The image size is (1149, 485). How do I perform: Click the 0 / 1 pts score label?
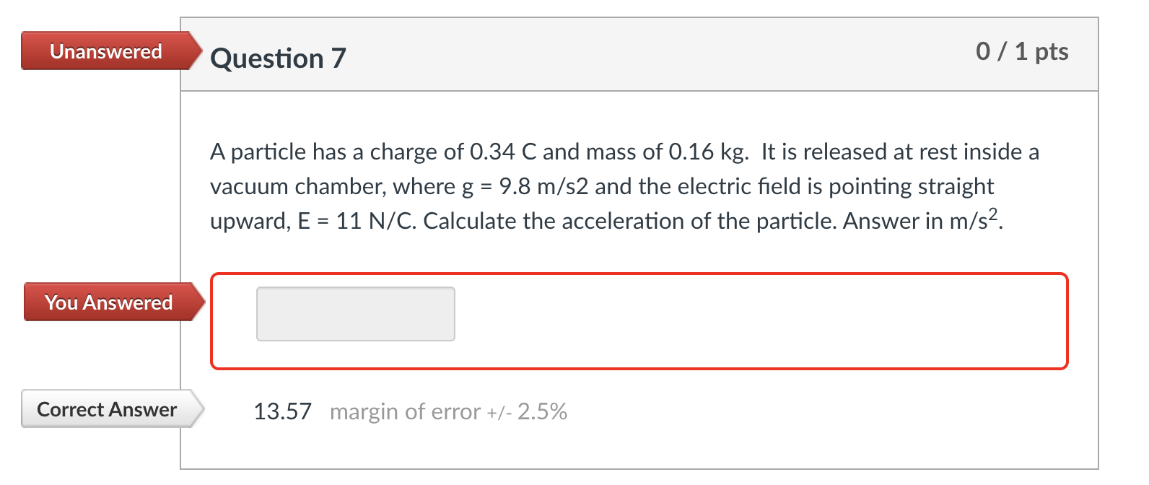(x=1022, y=51)
